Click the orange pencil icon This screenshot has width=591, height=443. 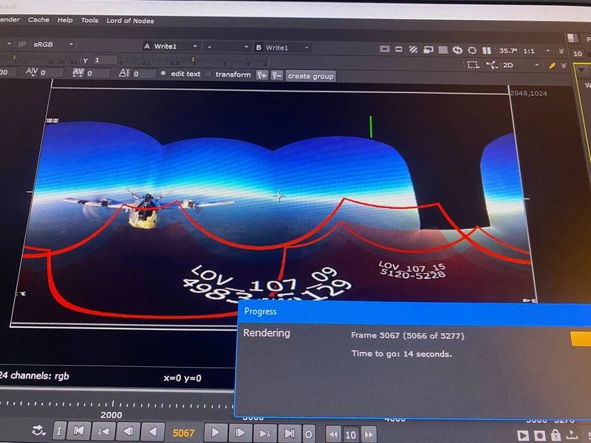(552, 66)
